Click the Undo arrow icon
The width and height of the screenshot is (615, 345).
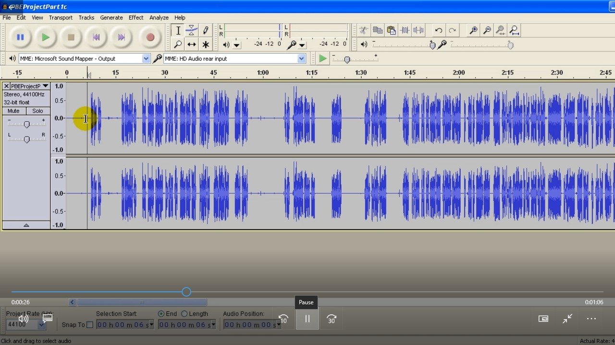[438, 30]
